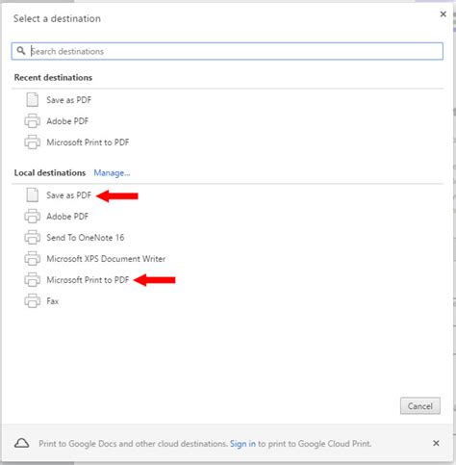Pick Microsoft Print to PDF in Local destinations
This screenshot has height=465, width=456.
(x=88, y=280)
